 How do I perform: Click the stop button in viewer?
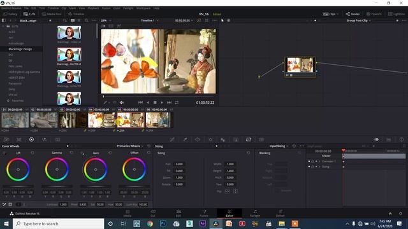click(x=155, y=102)
